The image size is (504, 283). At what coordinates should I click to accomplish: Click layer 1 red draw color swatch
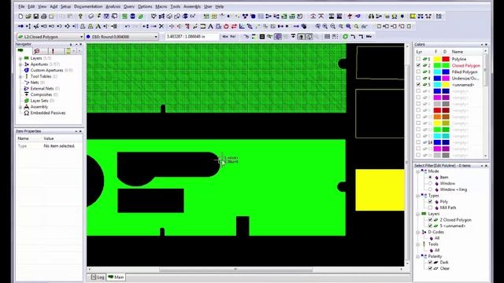tap(446, 59)
